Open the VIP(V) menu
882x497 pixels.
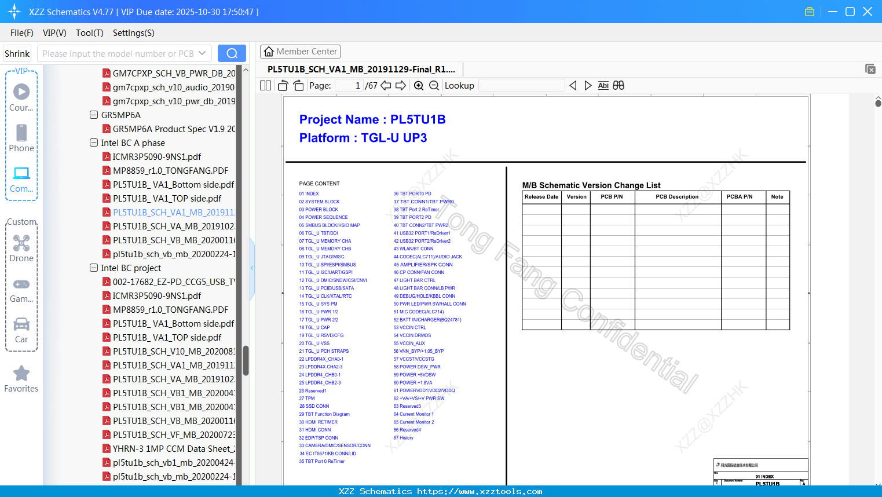click(54, 33)
